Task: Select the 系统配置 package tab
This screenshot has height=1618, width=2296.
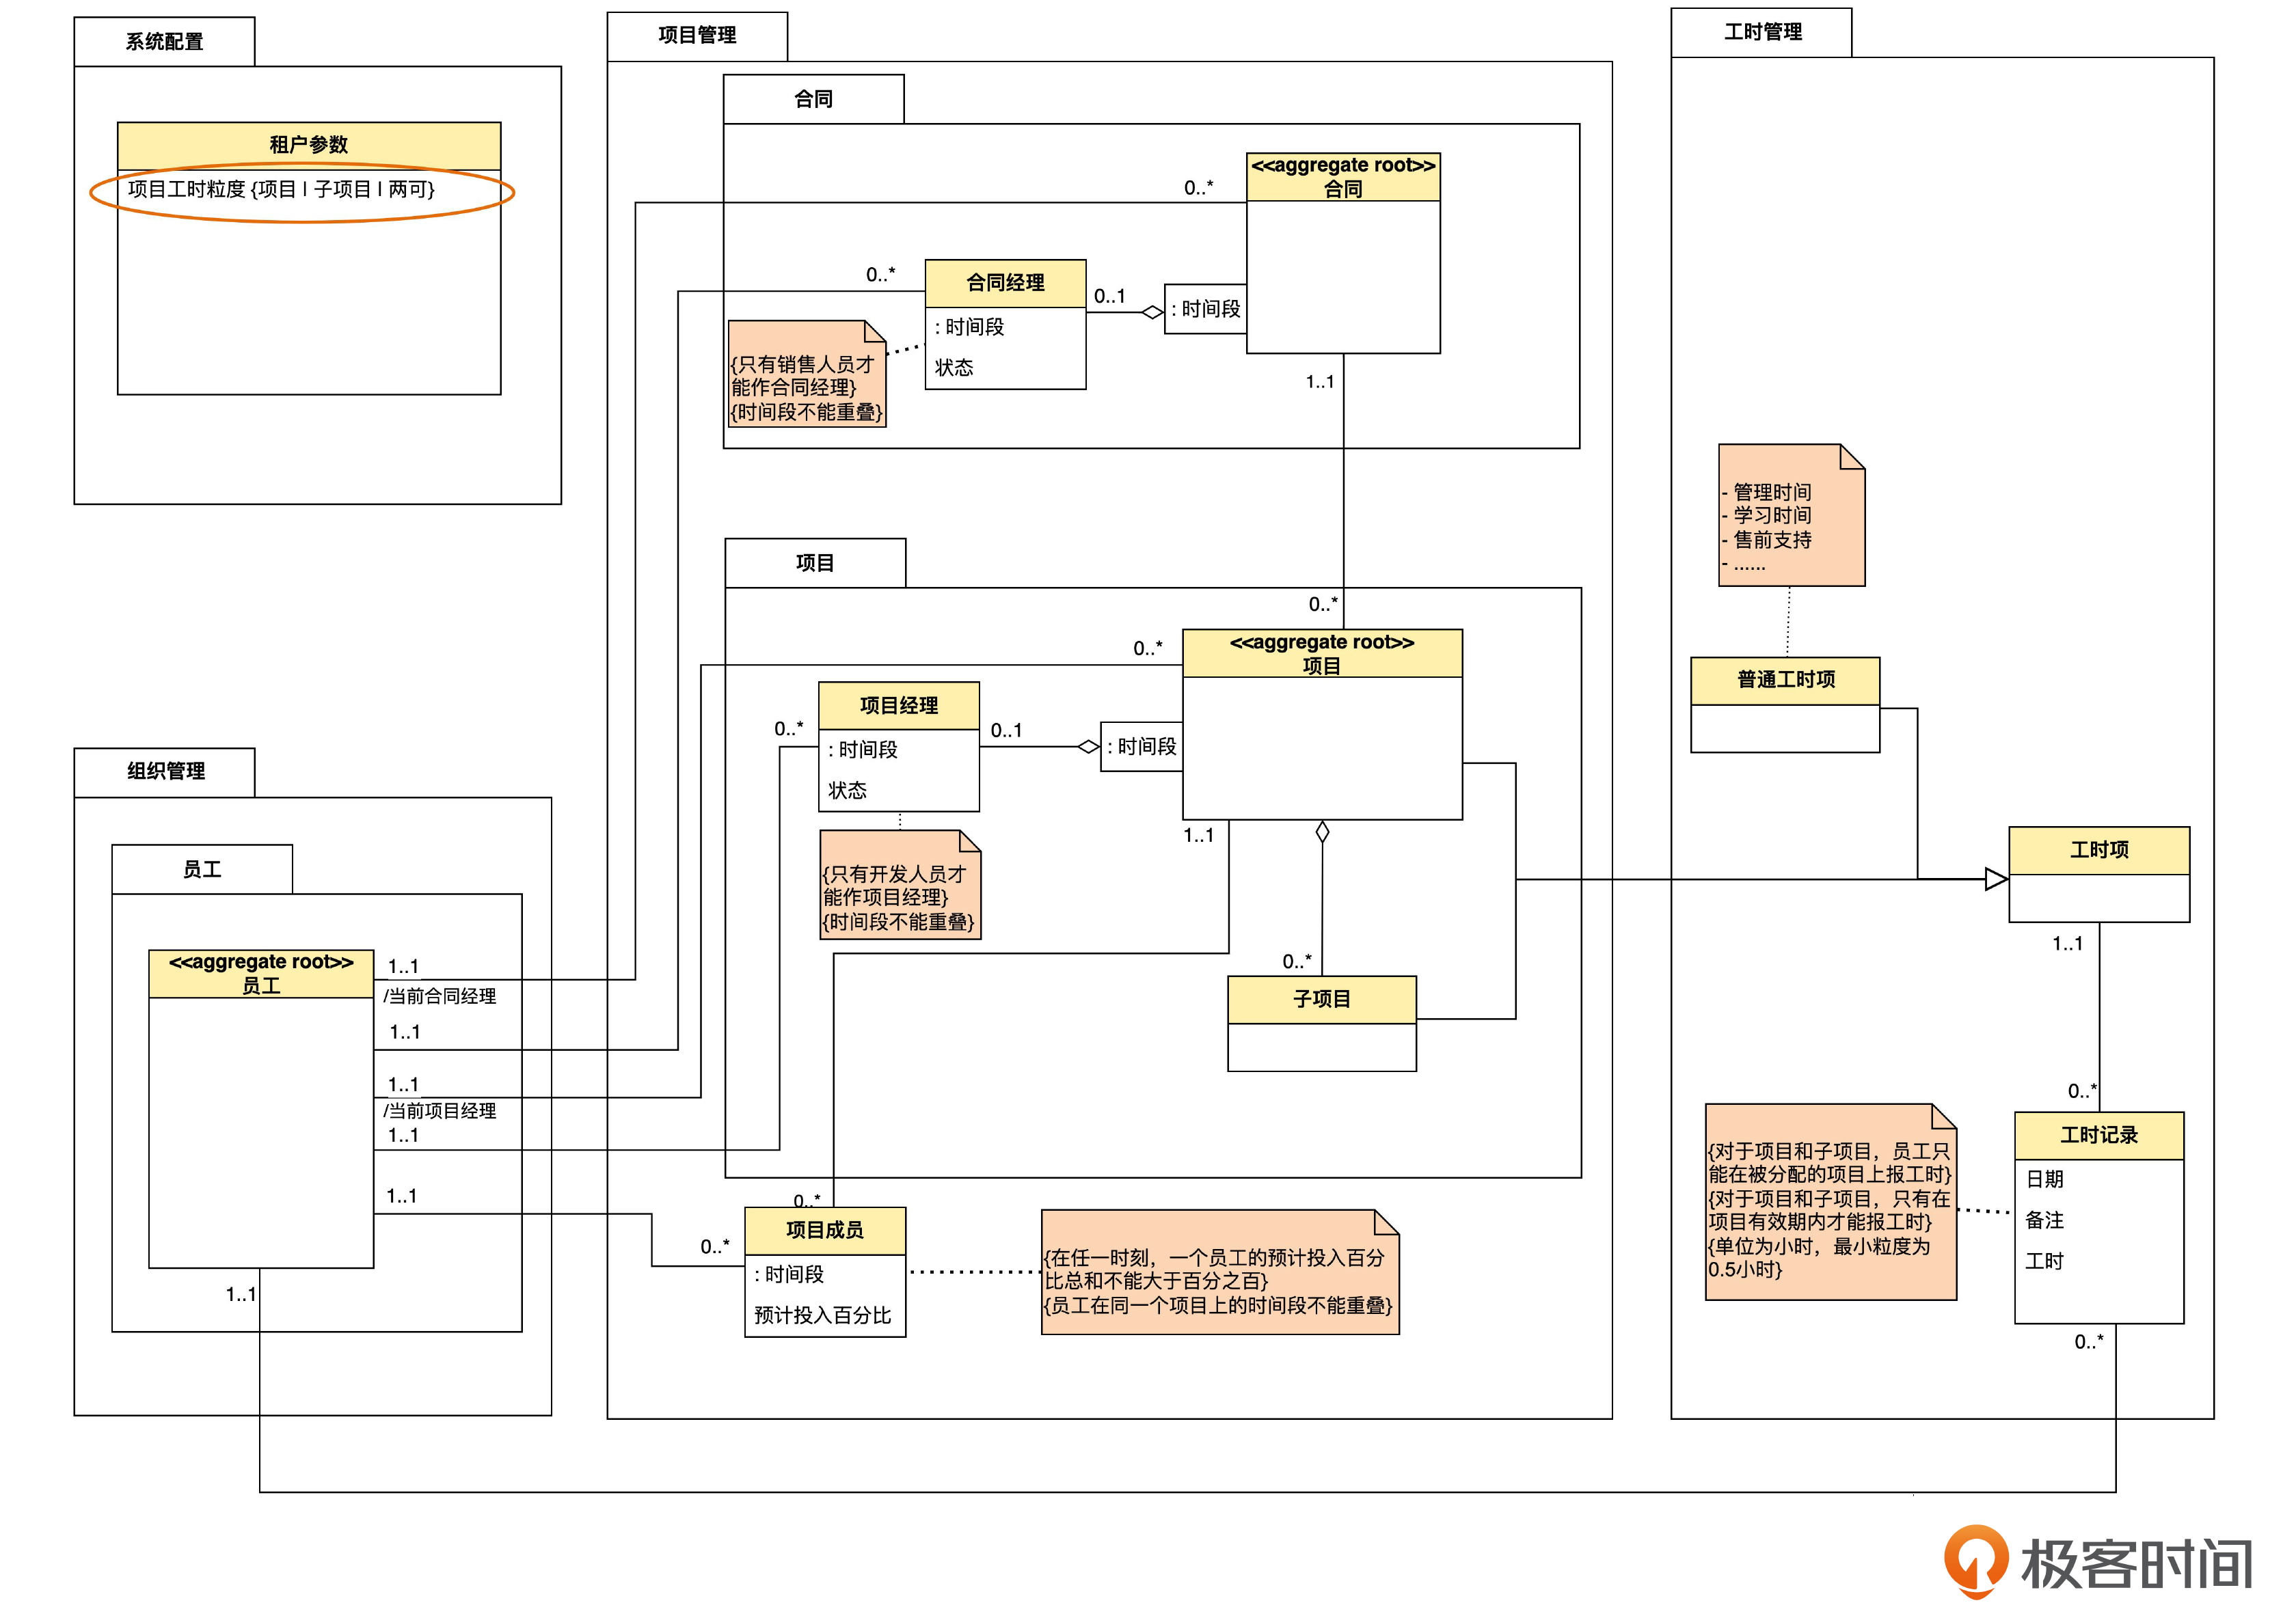Action: 164,42
